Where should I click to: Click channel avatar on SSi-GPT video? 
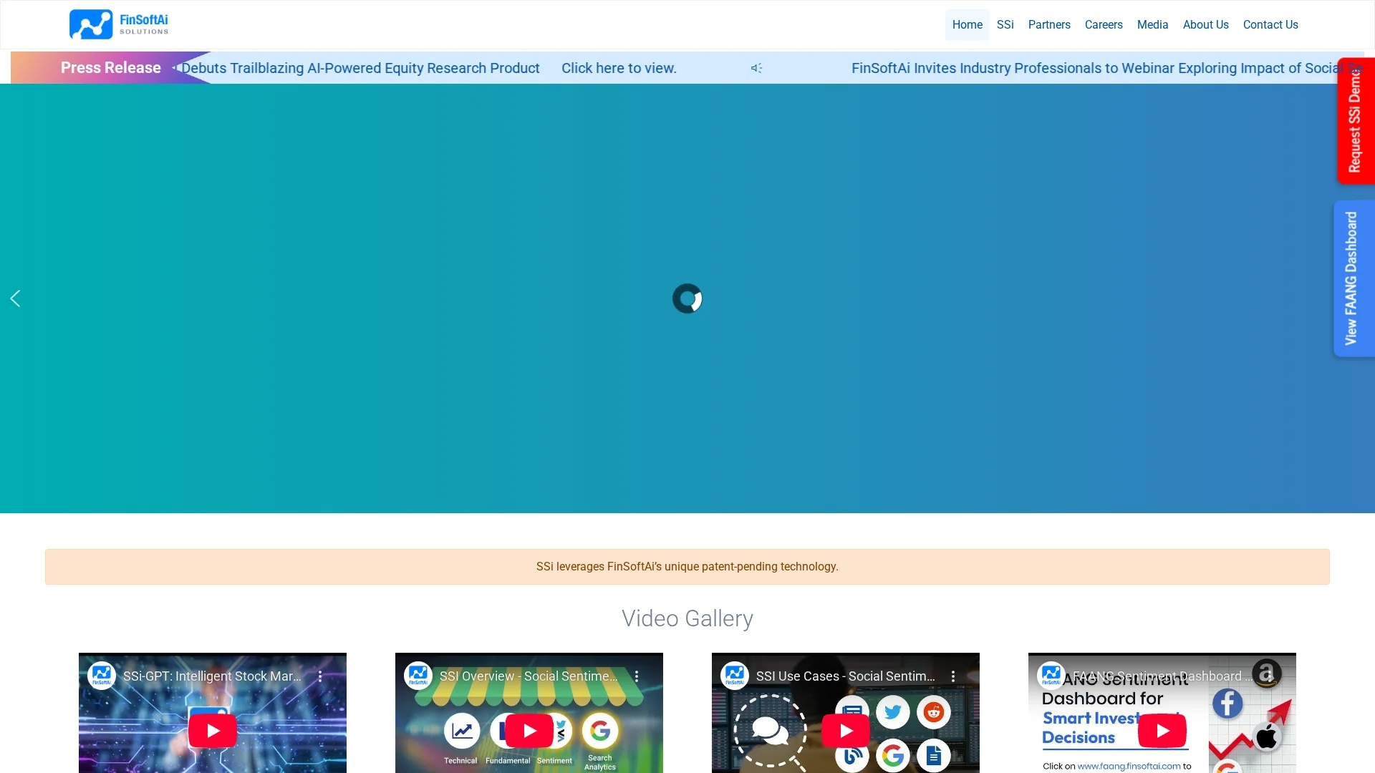pos(102,676)
